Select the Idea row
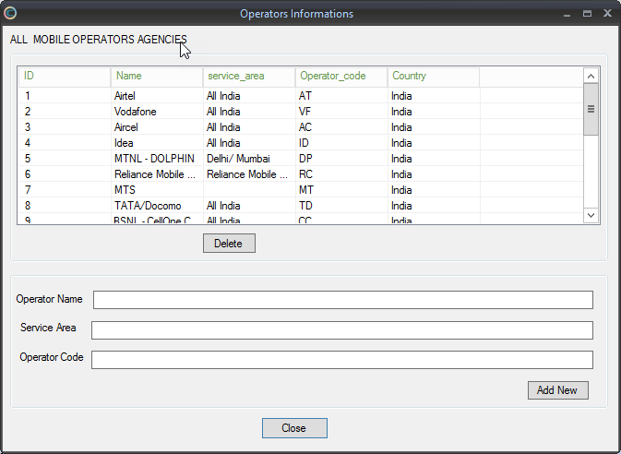The height and width of the screenshot is (454, 621). (301, 143)
